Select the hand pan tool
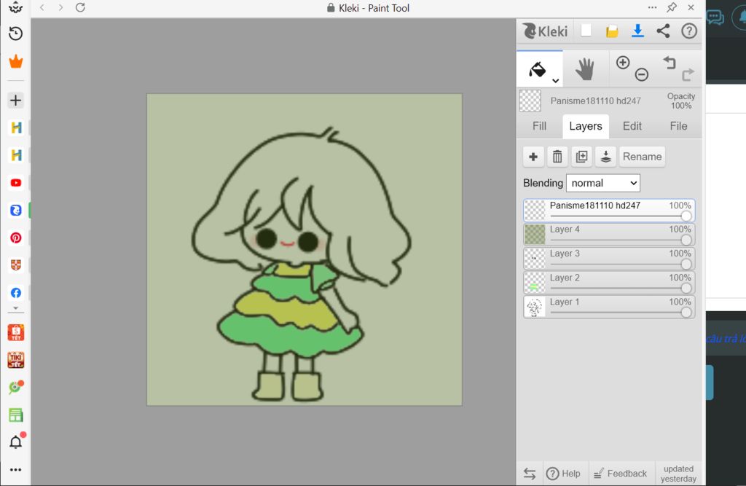Screen dimensions: 746x486 (x=585, y=69)
